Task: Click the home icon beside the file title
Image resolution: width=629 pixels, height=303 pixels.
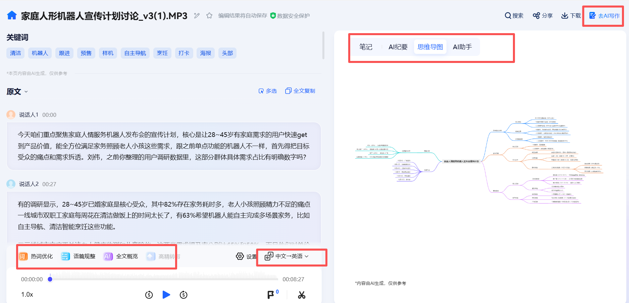Action: pos(12,15)
